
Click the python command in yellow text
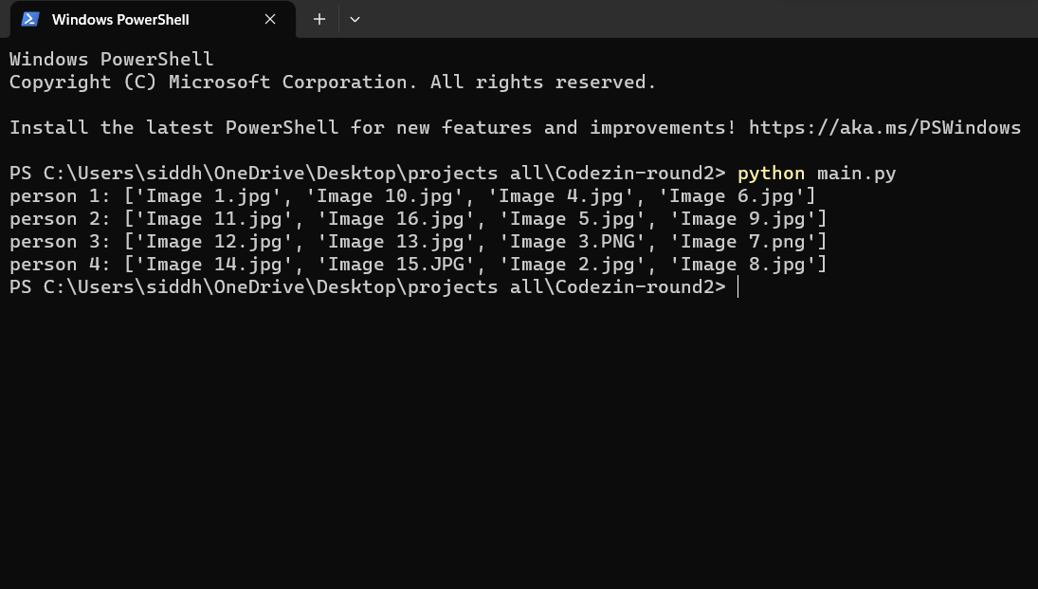[771, 173]
